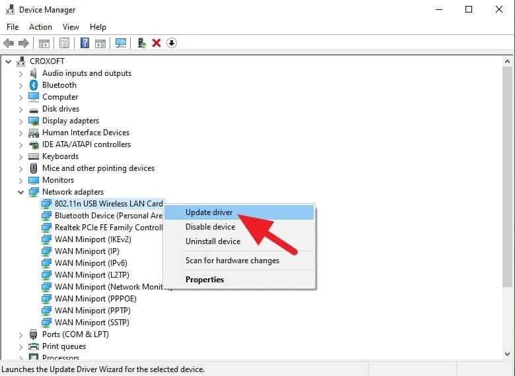The height and width of the screenshot is (376, 515).
Task: Open the Action menu
Action: coord(40,27)
